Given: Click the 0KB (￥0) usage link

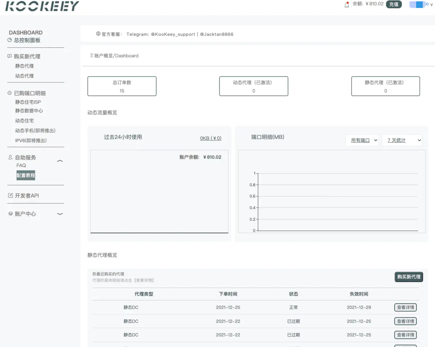Looking at the screenshot, I should [x=211, y=138].
